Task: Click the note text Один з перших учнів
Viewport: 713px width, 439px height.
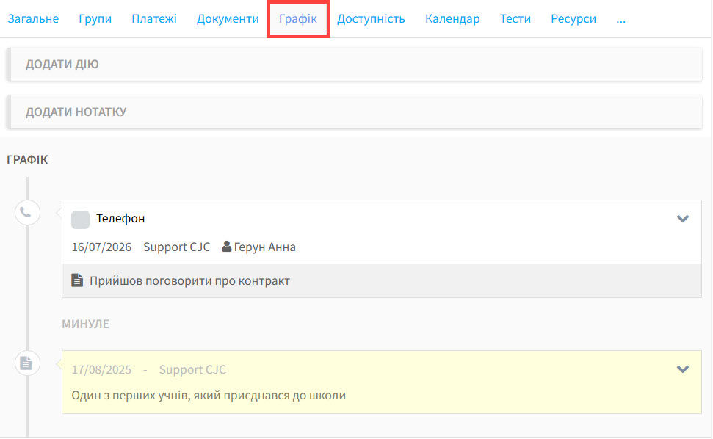Action: pyautogui.click(x=209, y=396)
